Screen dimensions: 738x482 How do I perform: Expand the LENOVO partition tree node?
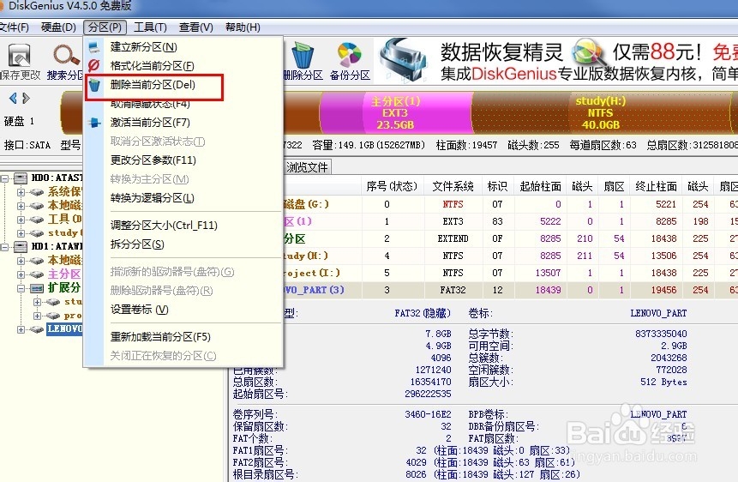[21, 329]
